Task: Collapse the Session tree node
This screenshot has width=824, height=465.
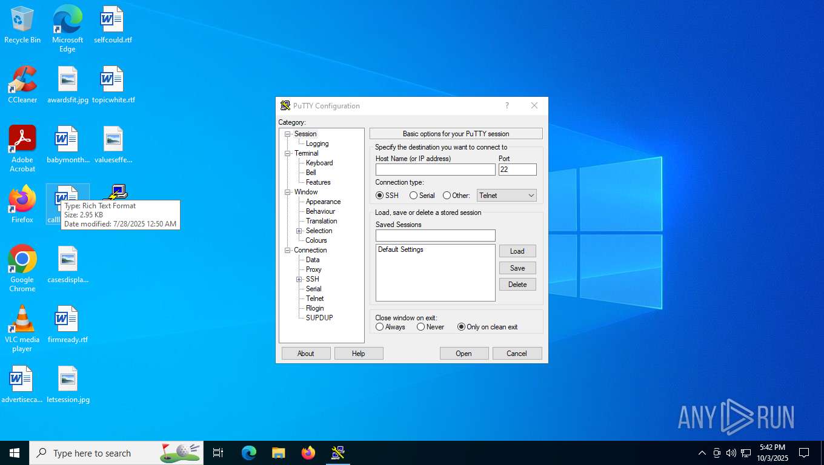Action: tap(288, 134)
